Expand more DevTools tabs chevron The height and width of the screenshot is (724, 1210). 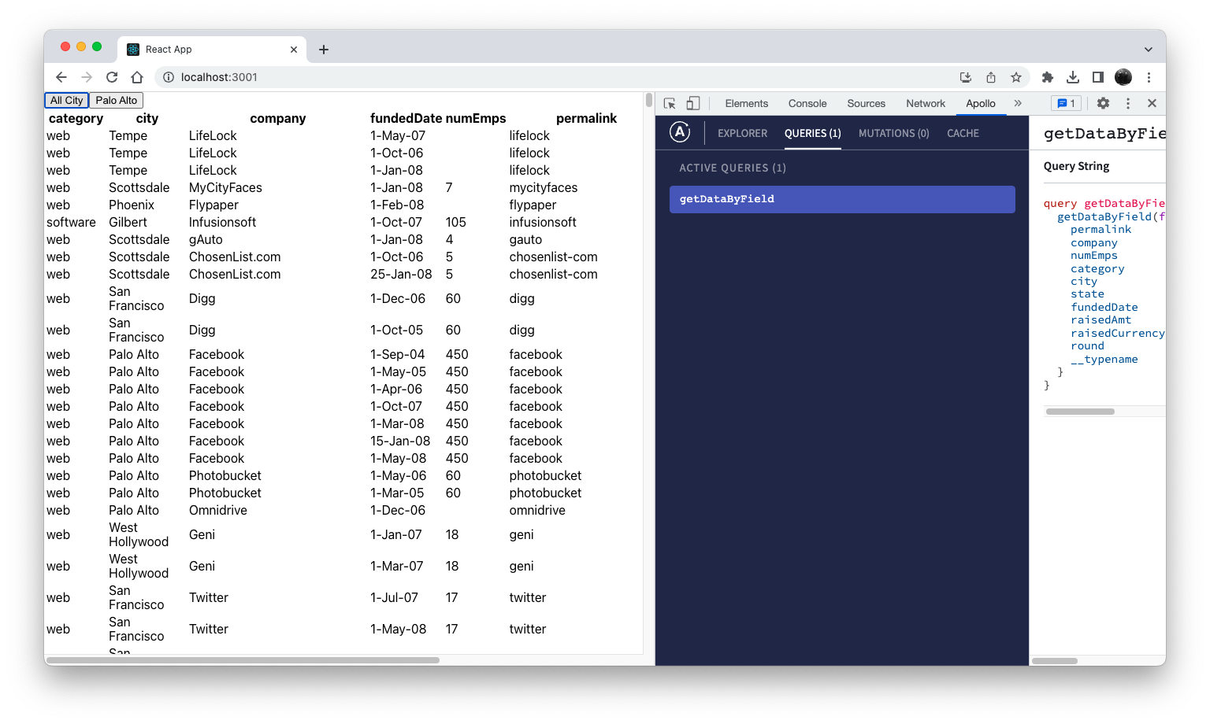pos(1018,103)
